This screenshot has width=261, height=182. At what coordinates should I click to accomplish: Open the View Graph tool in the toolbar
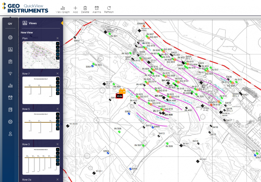pos(63,9)
